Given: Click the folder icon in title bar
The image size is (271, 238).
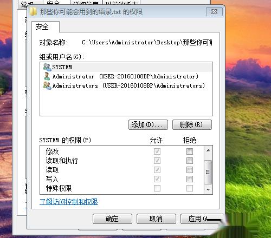Looking at the screenshot, I should [33, 11].
